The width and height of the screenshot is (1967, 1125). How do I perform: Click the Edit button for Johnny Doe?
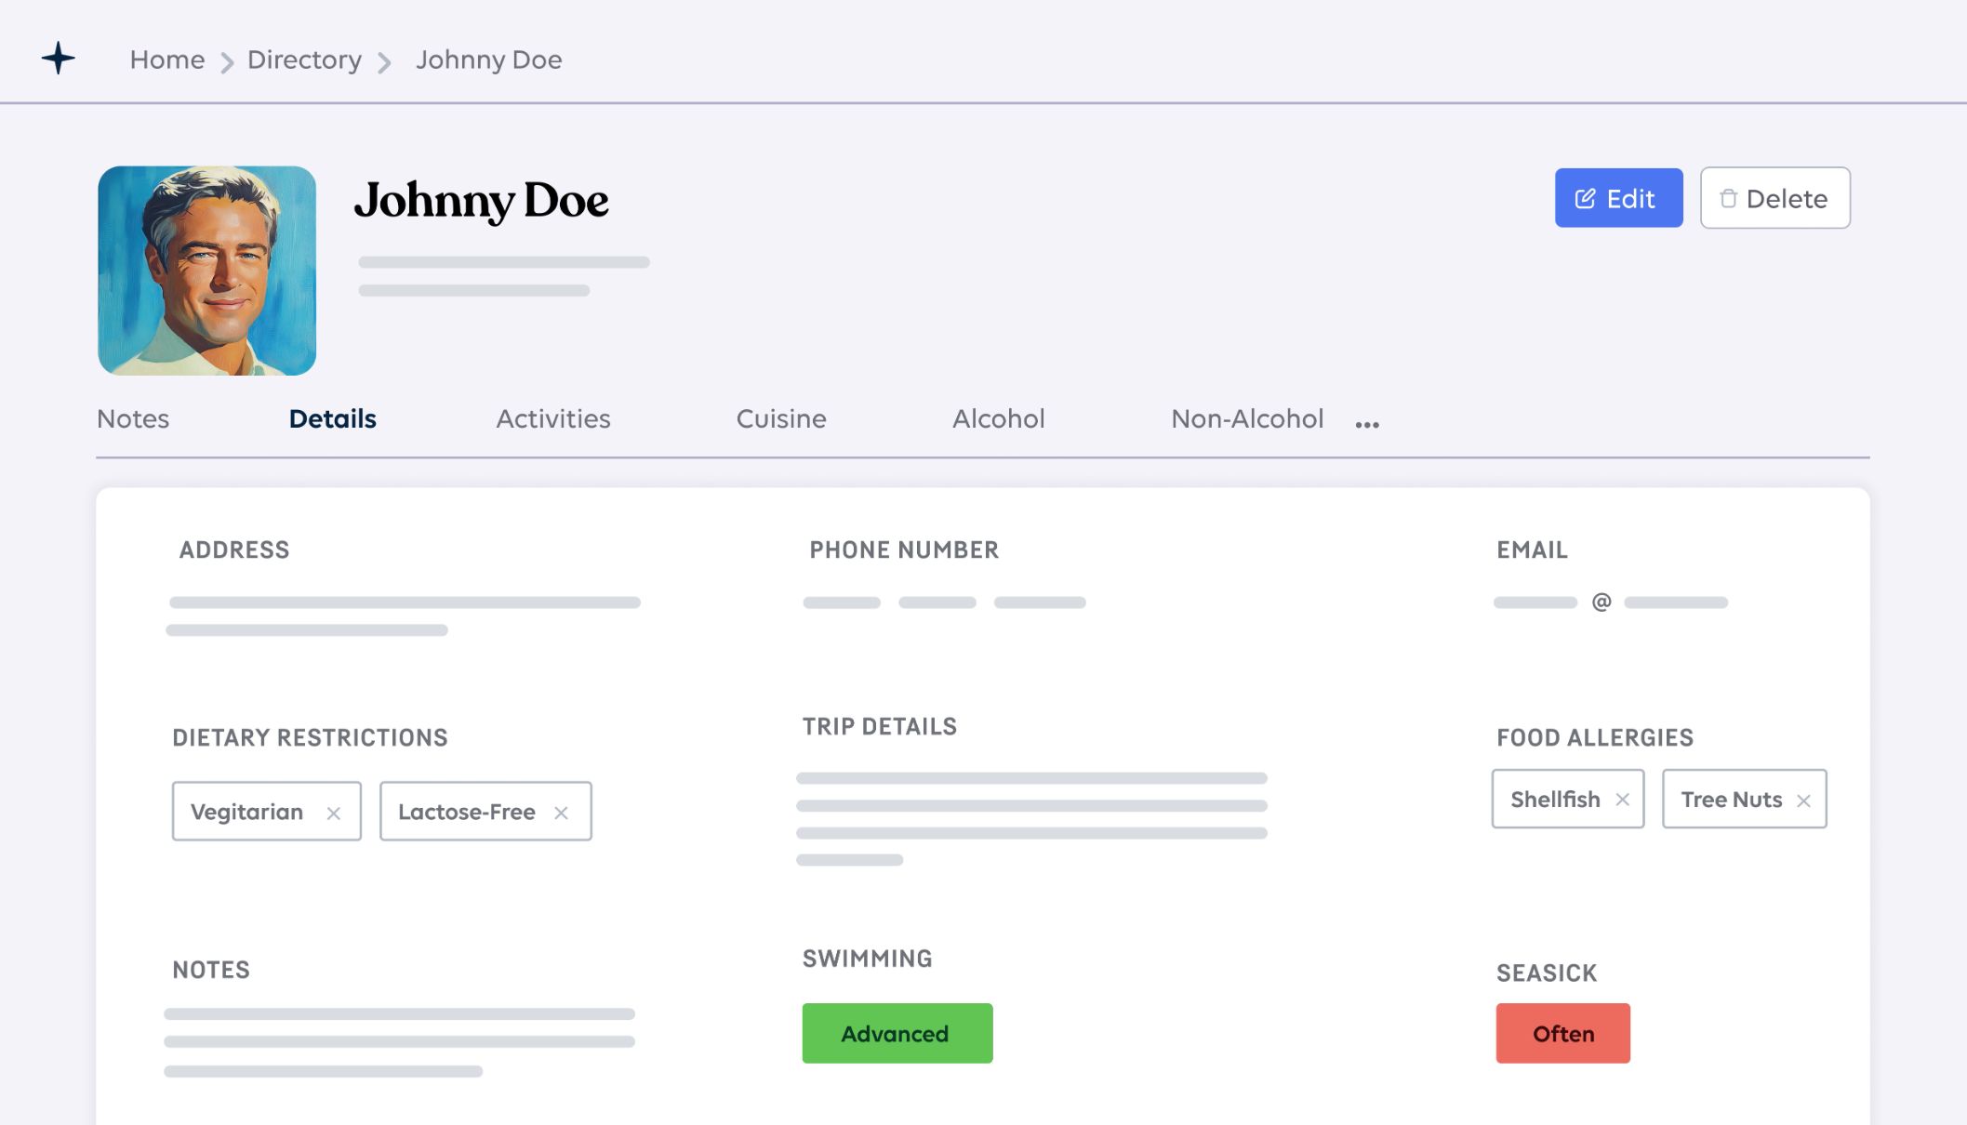tap(1618, 197)
